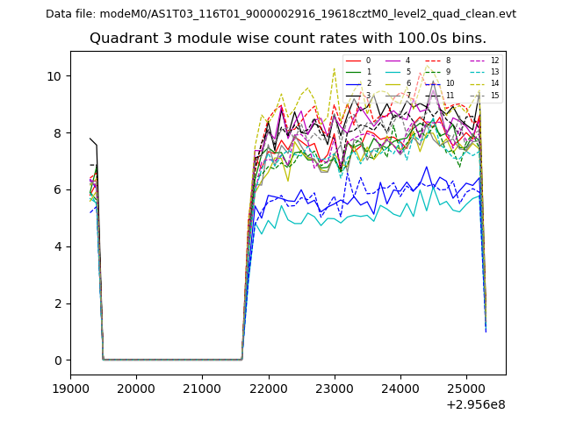Click the y-axis tick label 10
Viewport: 562px width, 421px height.
[x=54, y=76]
